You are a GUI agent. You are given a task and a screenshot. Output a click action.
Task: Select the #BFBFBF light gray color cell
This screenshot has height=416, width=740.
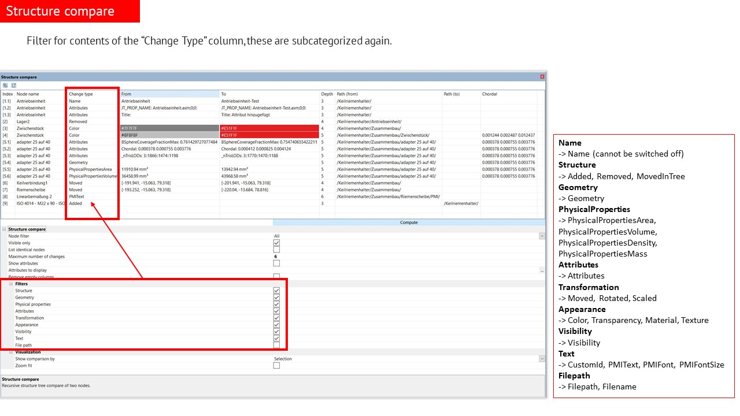click(x=169, y=135)
